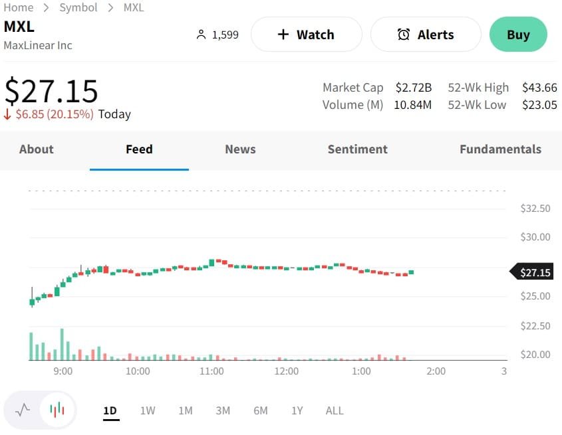
Task: Select the 1W time range
Action: coord(148,410)
